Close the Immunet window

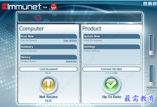click(155, 4)
